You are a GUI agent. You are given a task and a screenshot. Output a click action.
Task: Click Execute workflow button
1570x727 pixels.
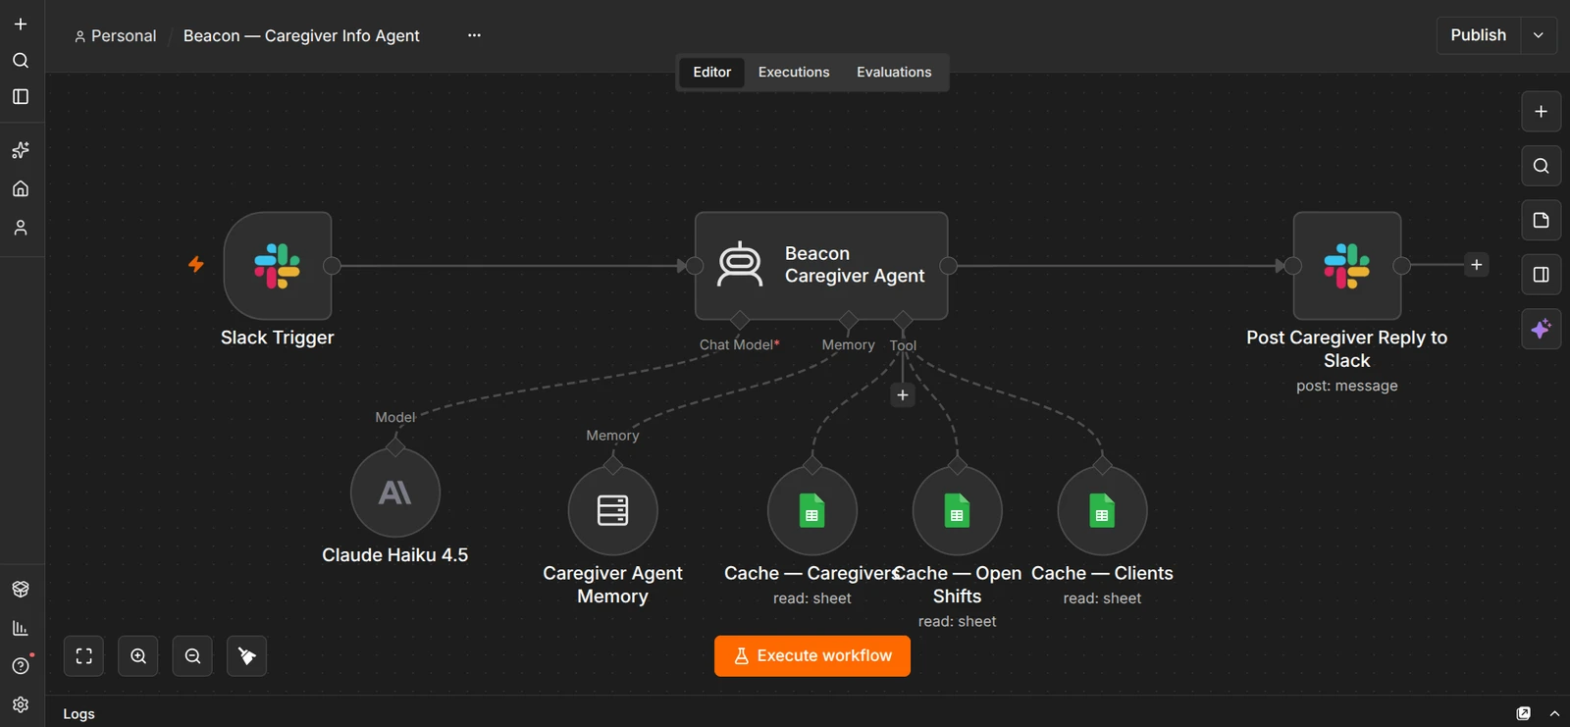pos(812,656)
